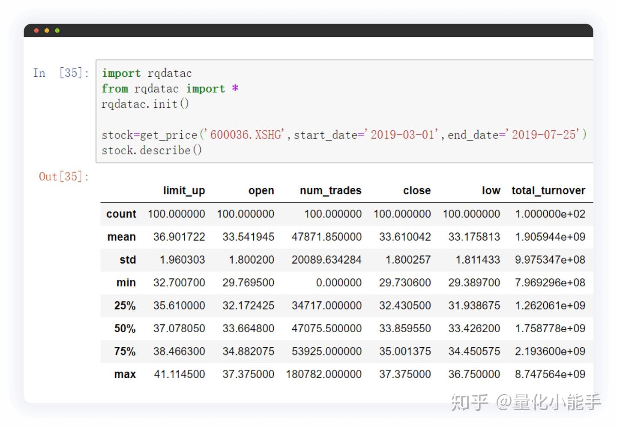Click the mean row label

(x=122, y=237)
